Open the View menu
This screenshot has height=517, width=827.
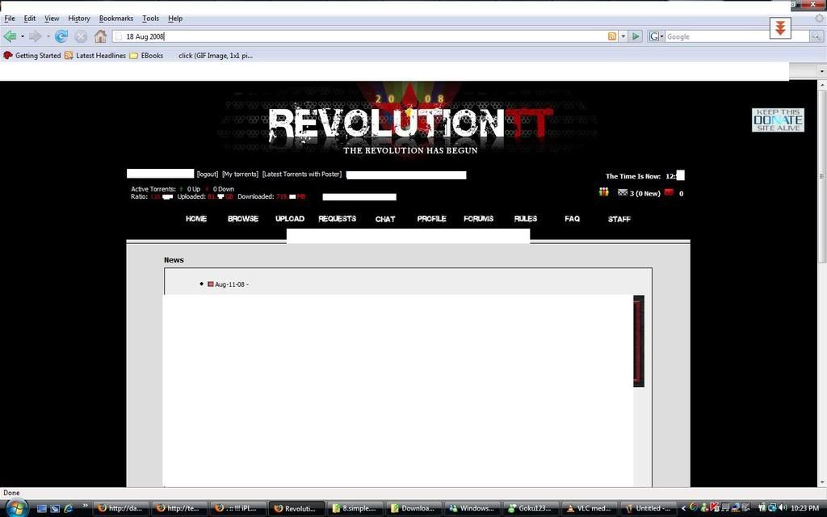(52, 19)
